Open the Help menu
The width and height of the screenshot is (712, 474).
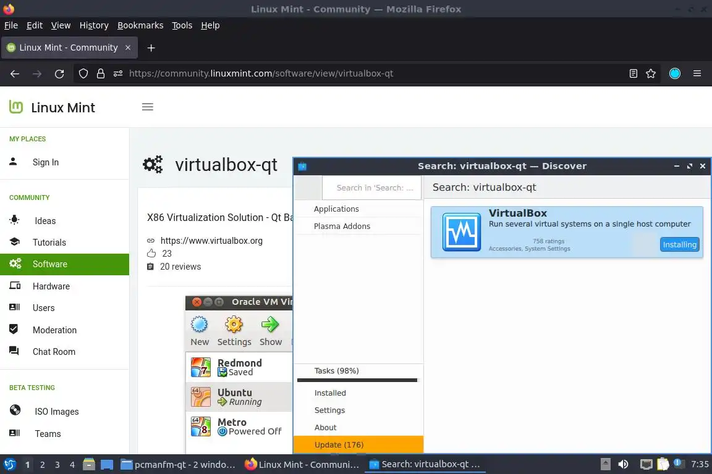click(210, 25)
